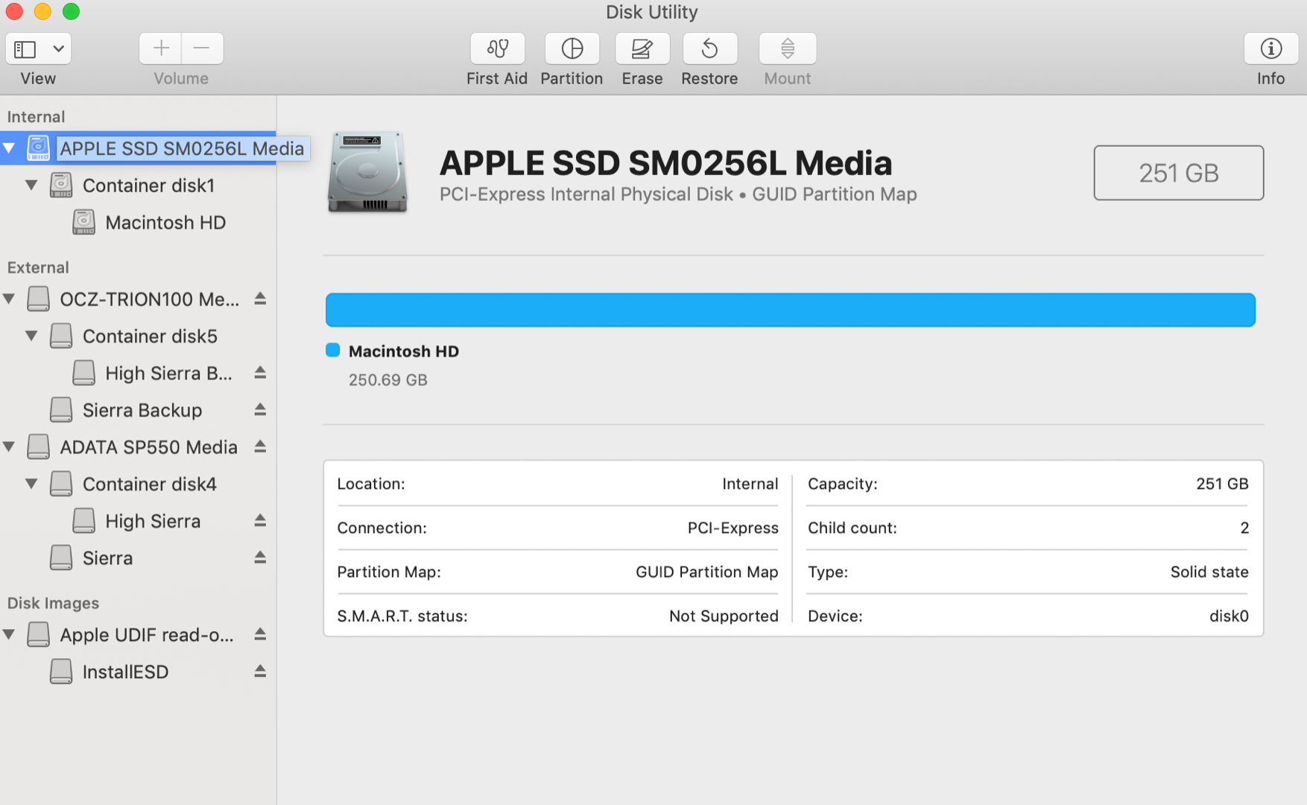Screen dimensions: 1307x805
Task: Click the 250.69 GB size text
Action: (387, 380)
